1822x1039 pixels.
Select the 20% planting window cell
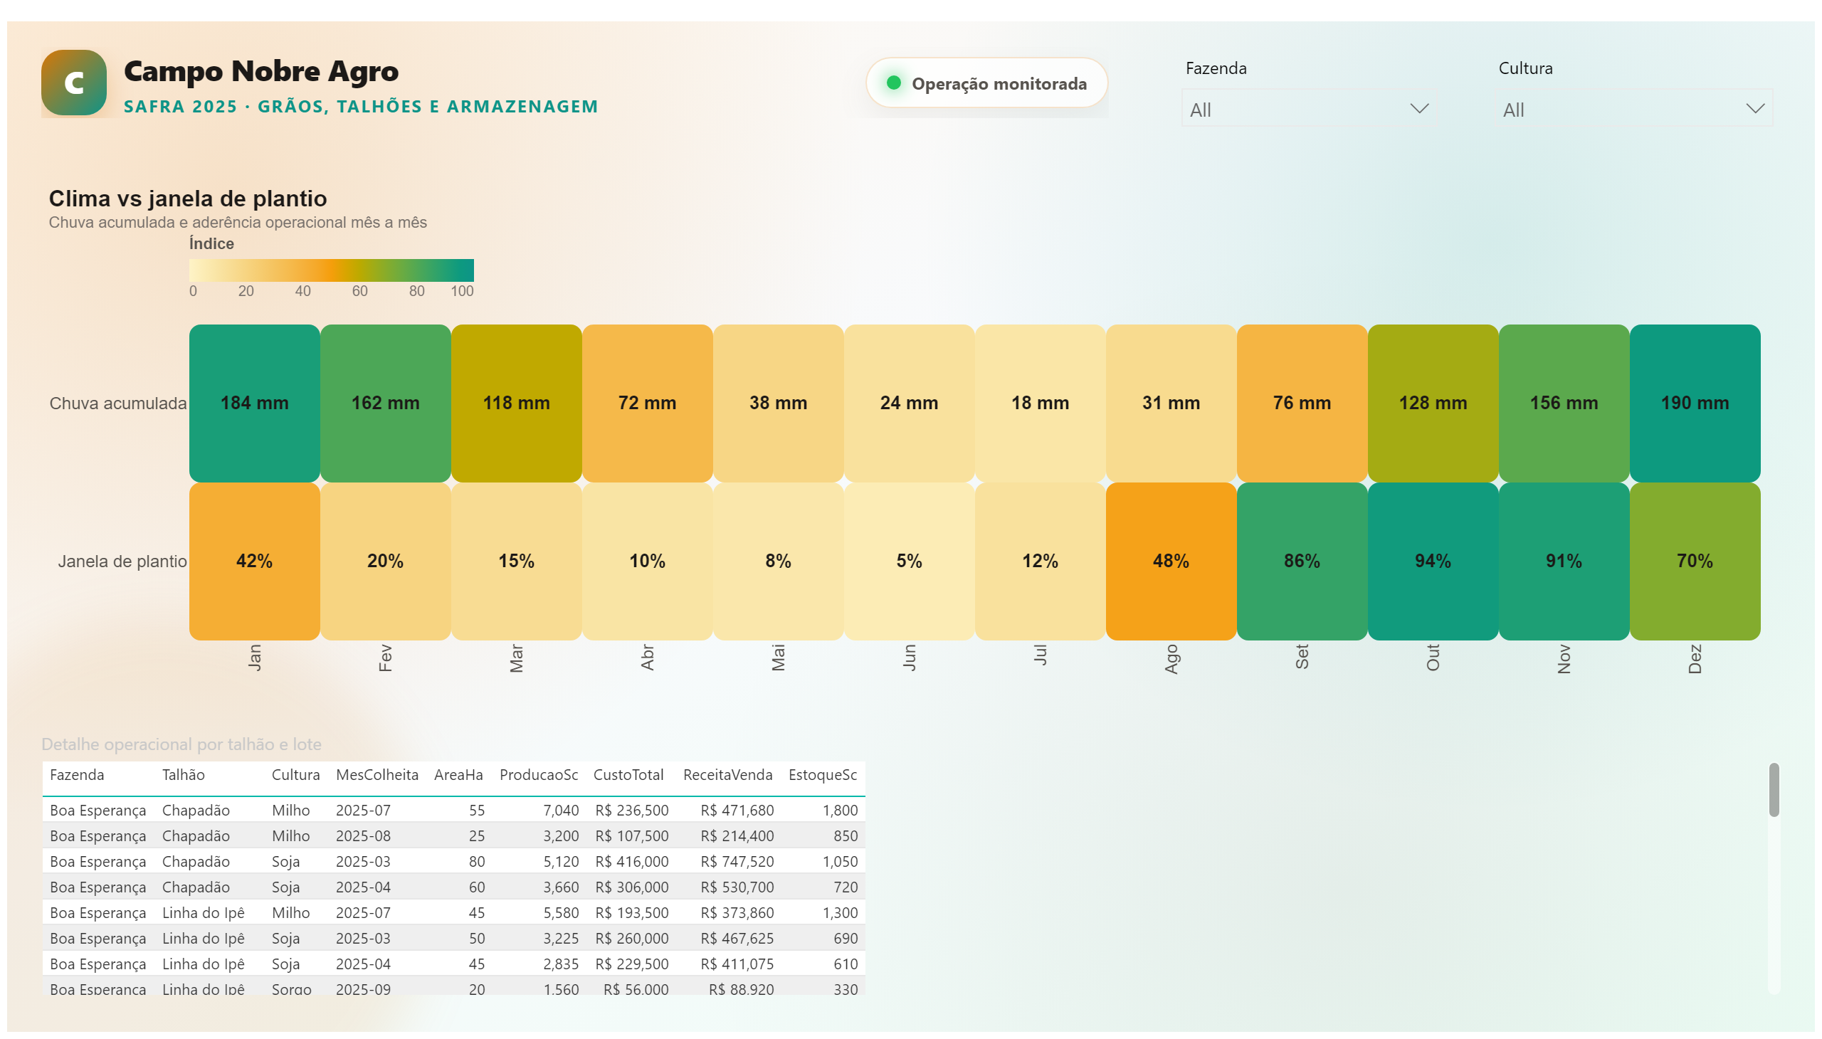pos(385,561)
